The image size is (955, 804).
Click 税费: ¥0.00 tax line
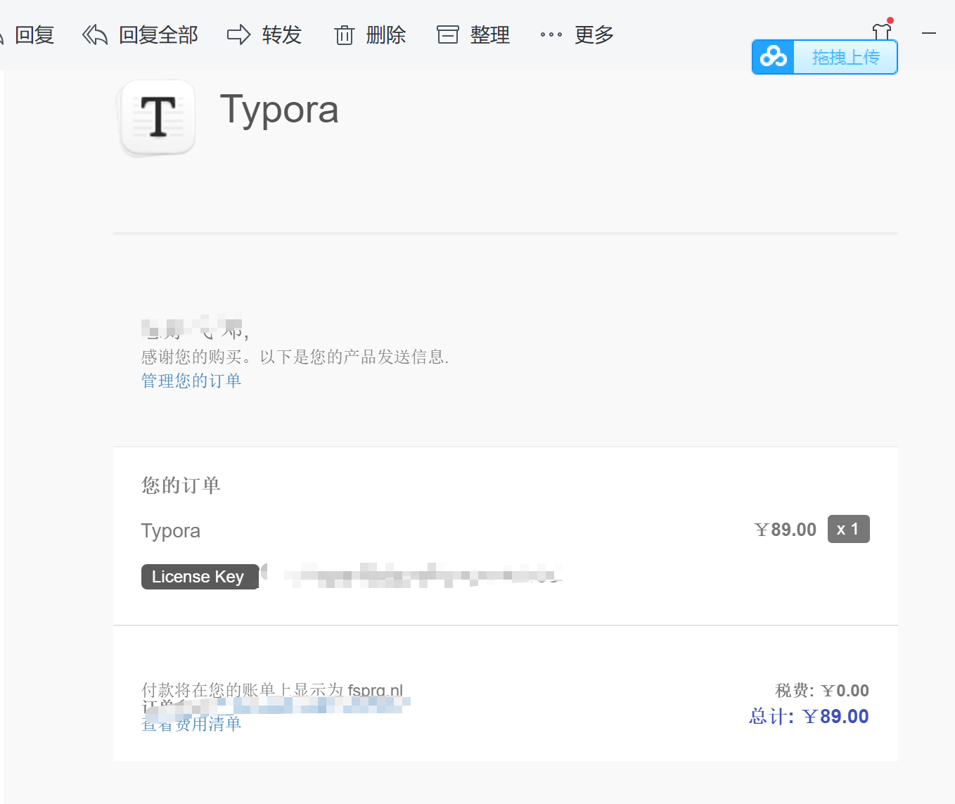[822, 691]
